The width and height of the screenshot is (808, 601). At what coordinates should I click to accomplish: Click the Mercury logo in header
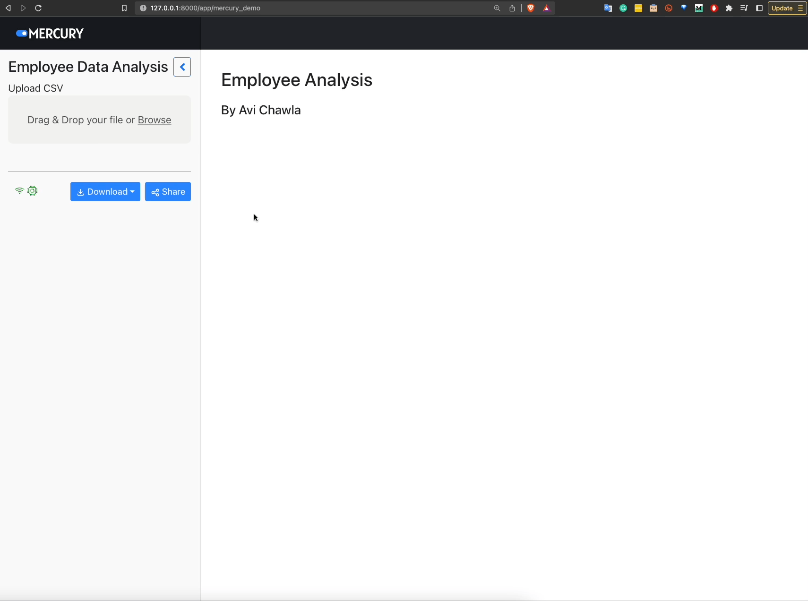[x=50, y=34]
